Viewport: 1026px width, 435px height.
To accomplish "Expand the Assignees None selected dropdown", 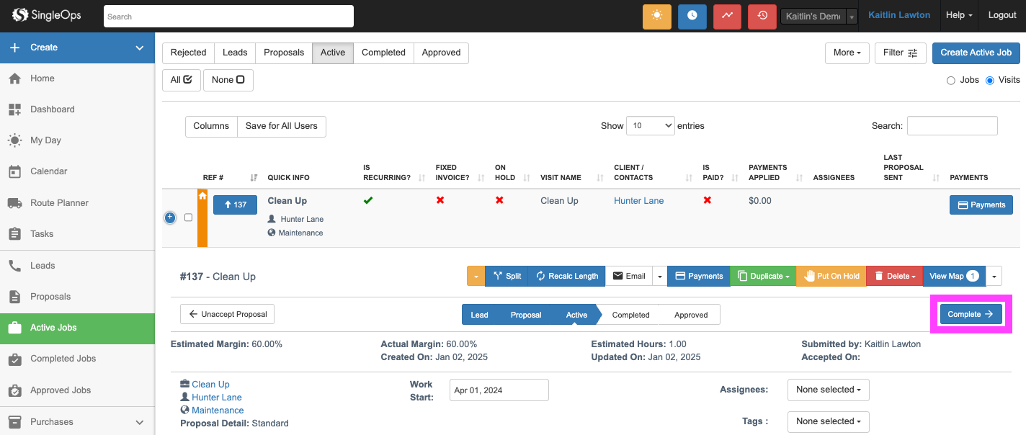I will [828, 390].
